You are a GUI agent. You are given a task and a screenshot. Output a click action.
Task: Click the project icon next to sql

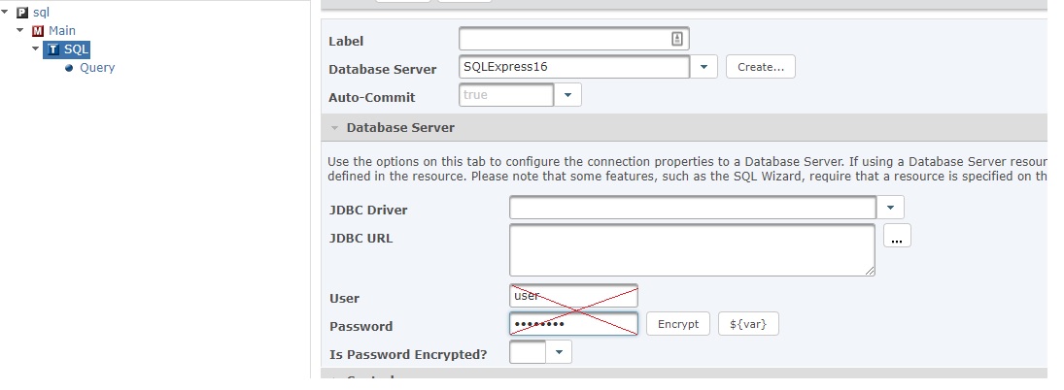tap(22, 13)
